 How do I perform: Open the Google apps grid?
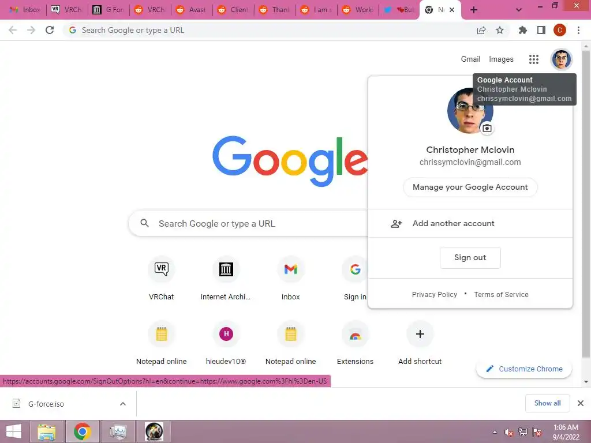click(x=534, y=59)
